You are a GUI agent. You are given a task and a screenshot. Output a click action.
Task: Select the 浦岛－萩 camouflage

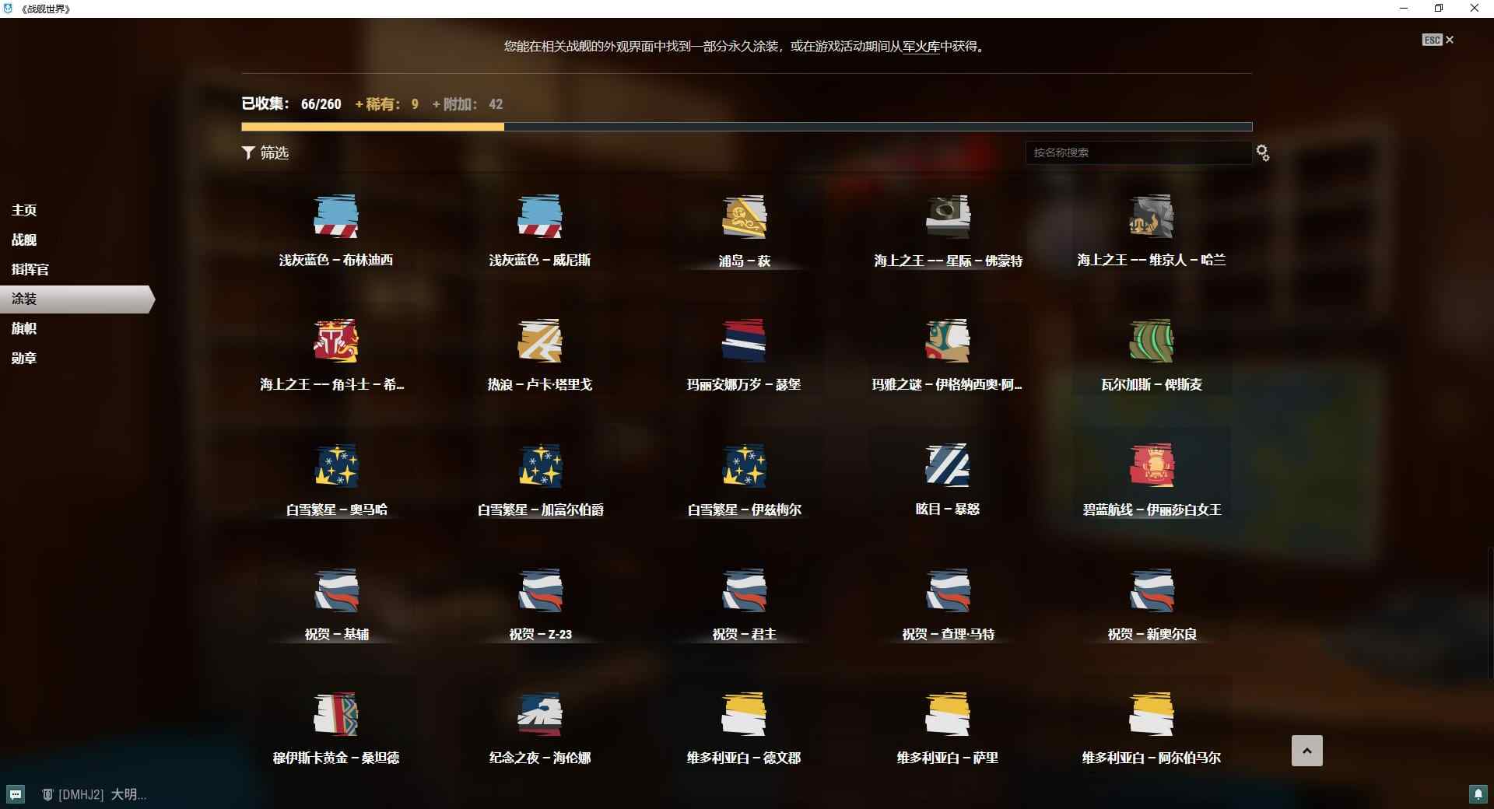(745, 226)
